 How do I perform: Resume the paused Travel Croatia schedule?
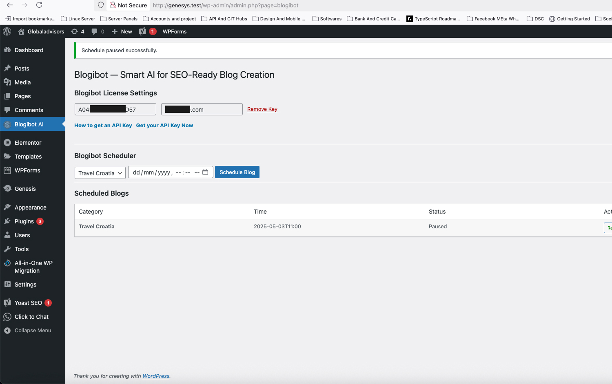(x=608, y=228)
